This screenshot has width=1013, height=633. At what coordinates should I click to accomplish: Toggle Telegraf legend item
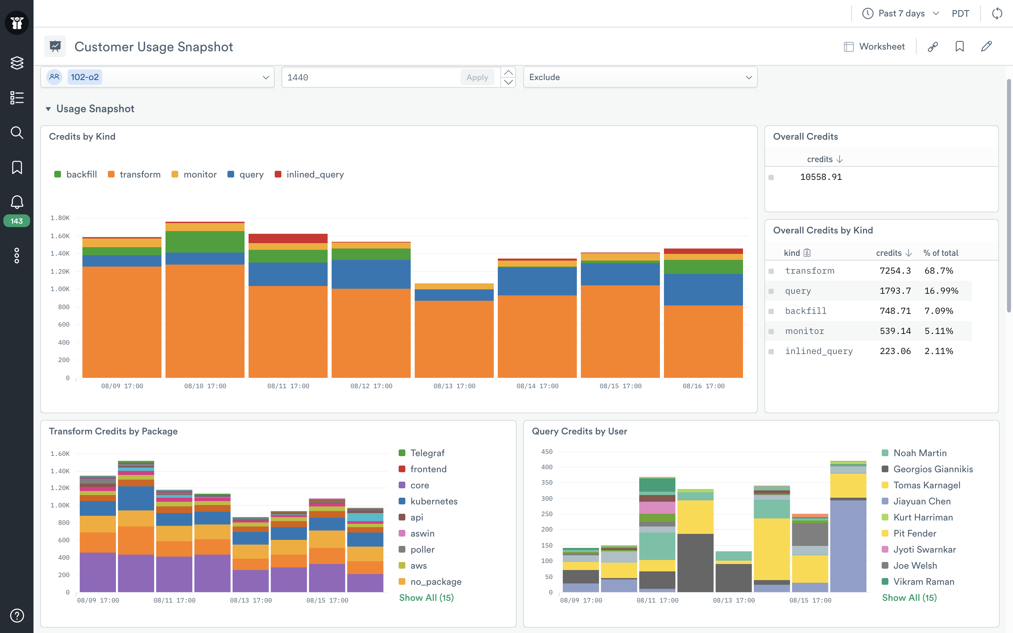pos(421,453)
